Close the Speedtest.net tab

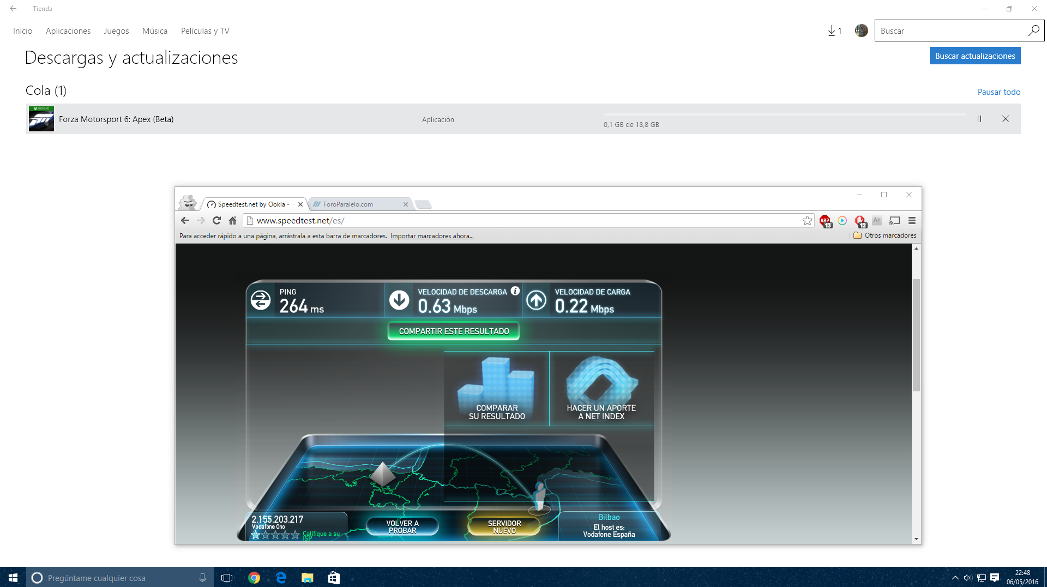point(300,204)
